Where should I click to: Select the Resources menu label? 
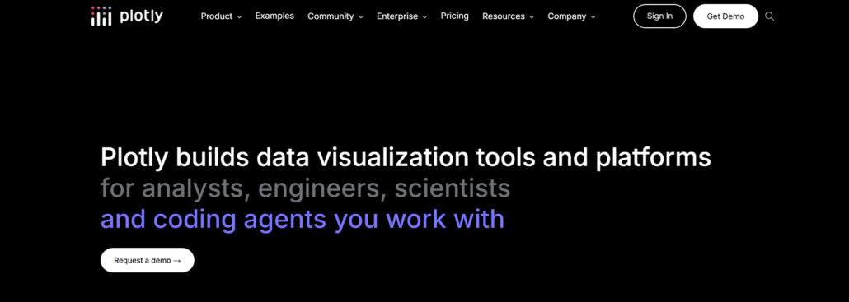[504, 16]
